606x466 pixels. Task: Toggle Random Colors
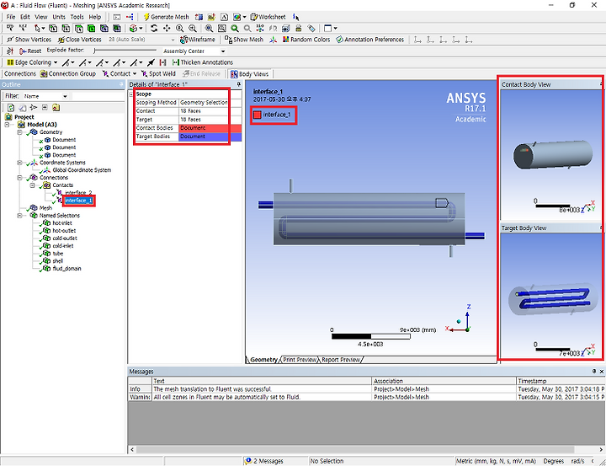[x=306, y=40]
